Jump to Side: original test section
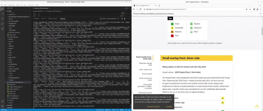The height and width of the screenshot is (111, 263). (x=146, y=70)
